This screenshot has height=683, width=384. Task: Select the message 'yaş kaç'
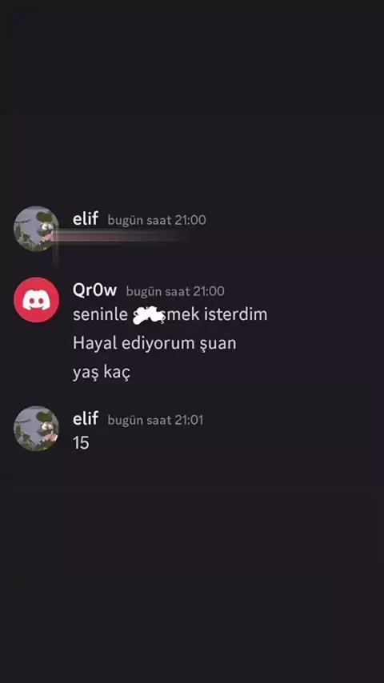[x=102, y=373]
